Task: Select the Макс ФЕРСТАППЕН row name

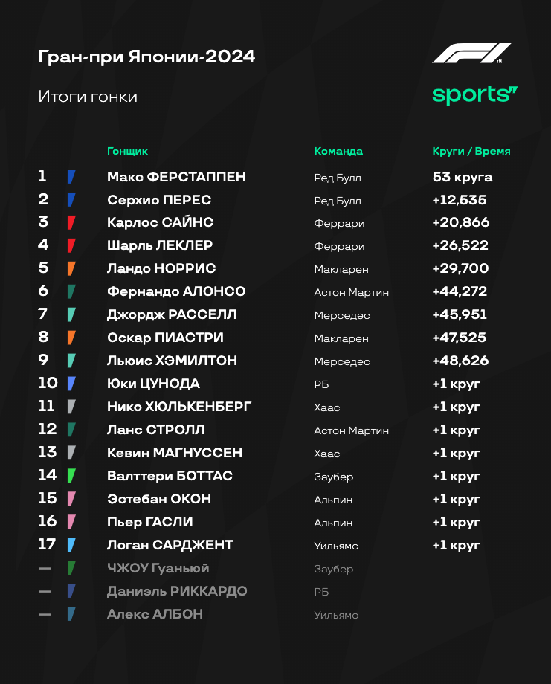Action: pos(176,177)
